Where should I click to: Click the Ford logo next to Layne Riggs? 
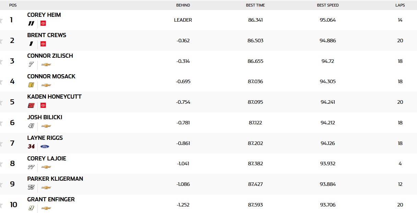click(45, 146)
